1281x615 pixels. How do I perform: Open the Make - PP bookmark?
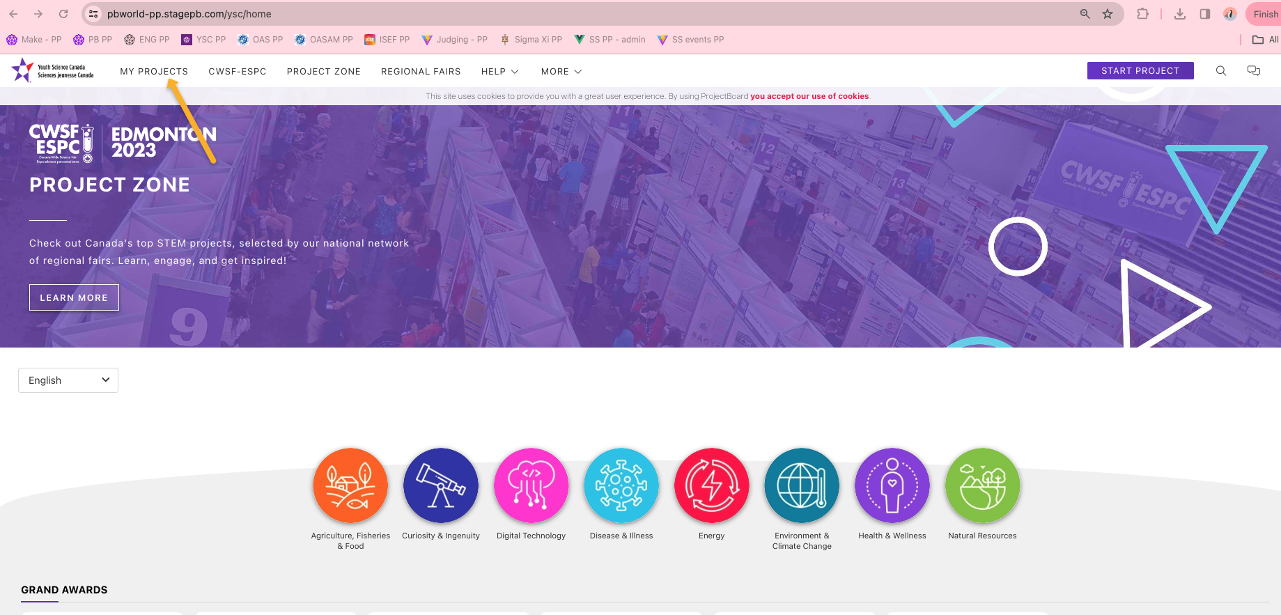point(34,40)
